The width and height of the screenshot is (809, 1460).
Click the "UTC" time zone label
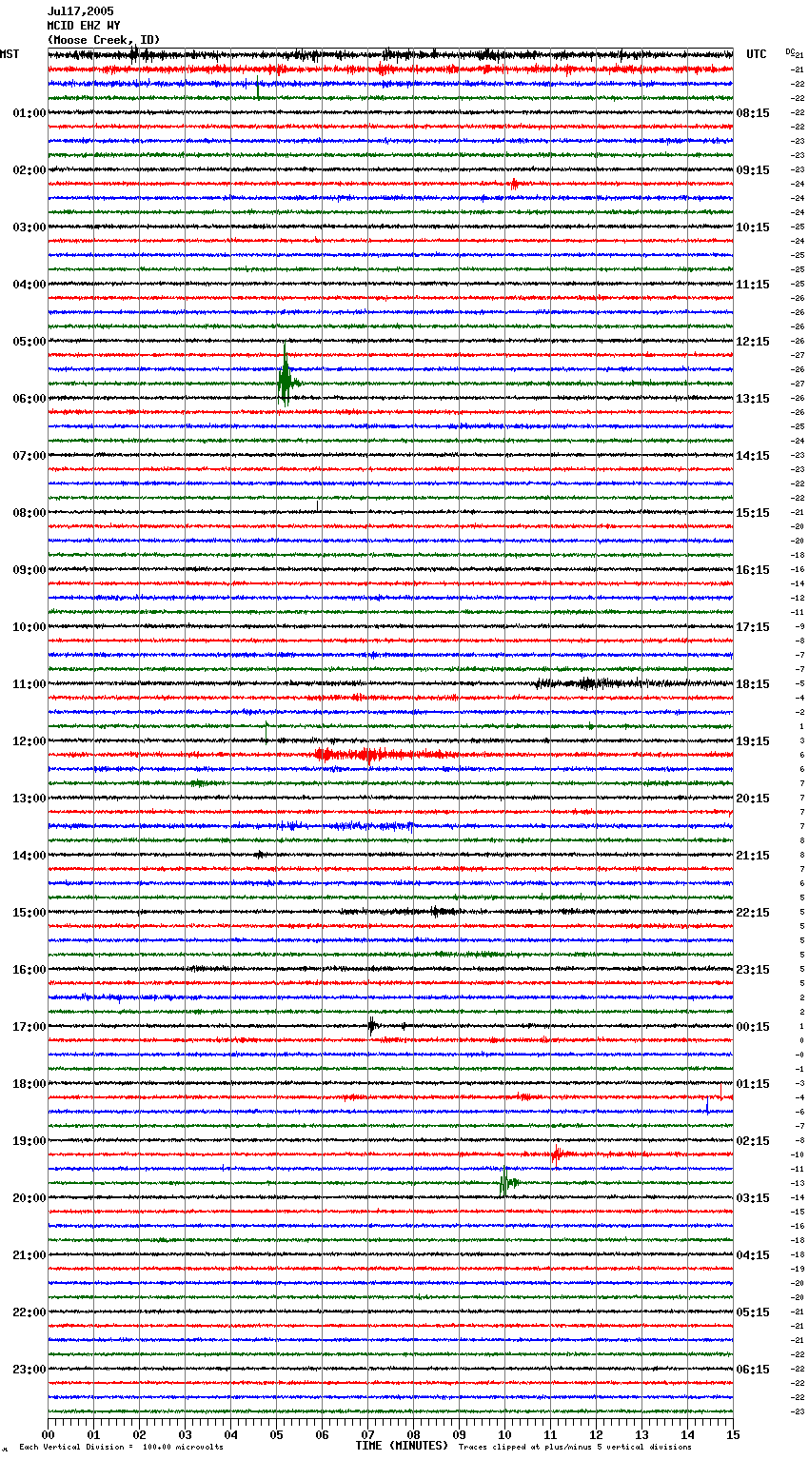[x=756, y=55]
